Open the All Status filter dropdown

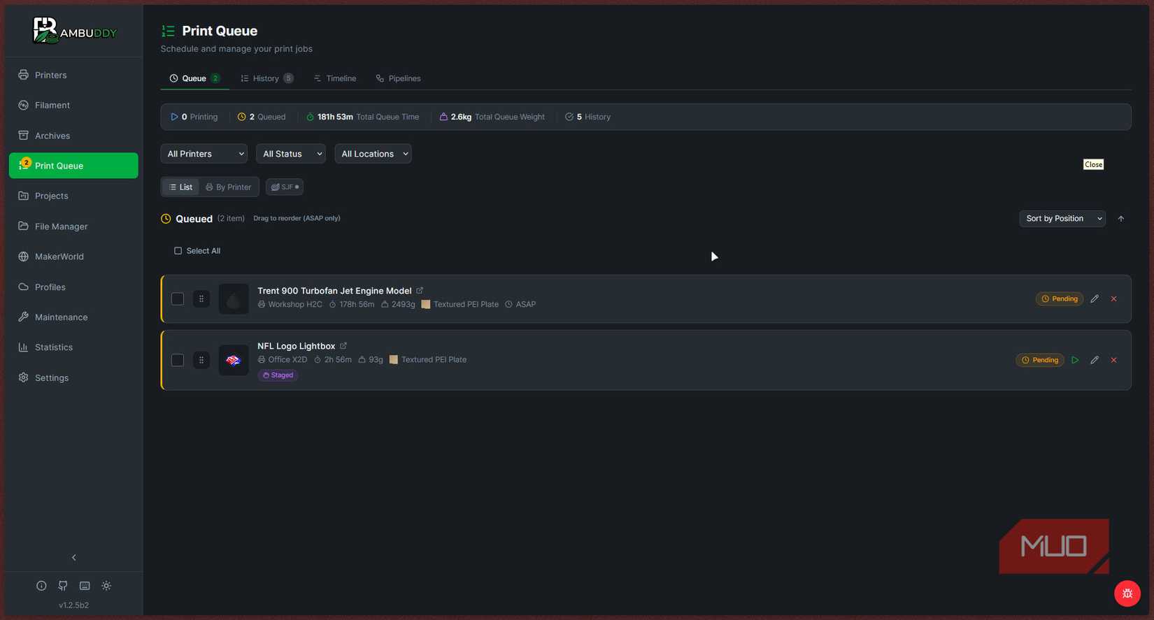point(291,154)
